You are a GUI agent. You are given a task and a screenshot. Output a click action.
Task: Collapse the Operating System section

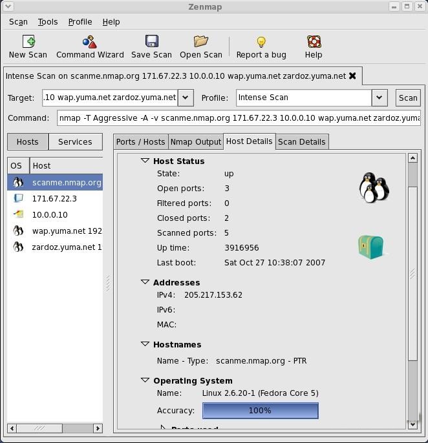[145, 380]
